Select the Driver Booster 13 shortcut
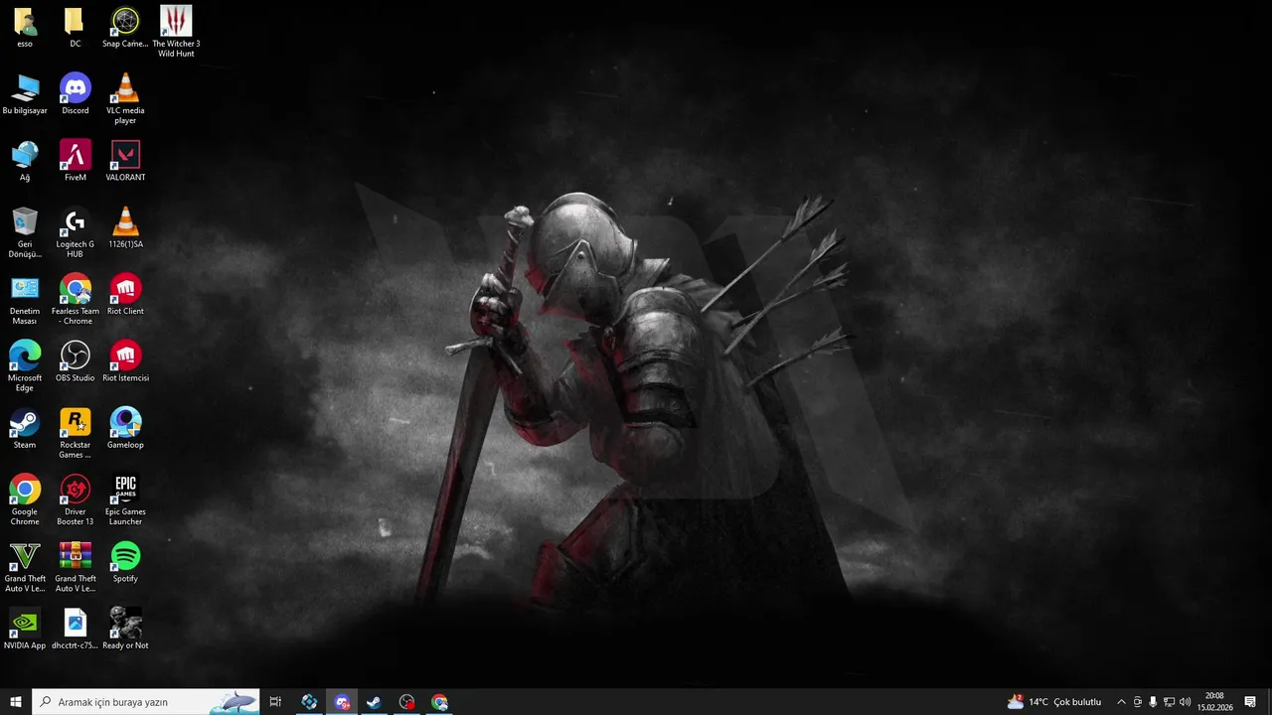The image size is (1272, 715). click(75, 499)
